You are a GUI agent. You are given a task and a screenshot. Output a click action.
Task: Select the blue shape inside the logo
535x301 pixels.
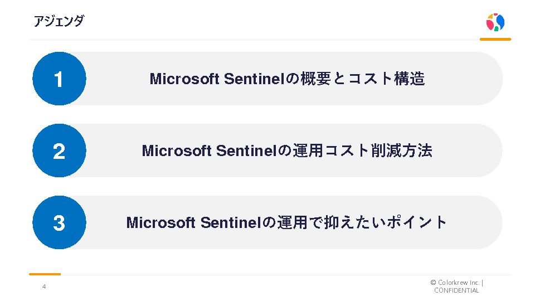(500, 22)
